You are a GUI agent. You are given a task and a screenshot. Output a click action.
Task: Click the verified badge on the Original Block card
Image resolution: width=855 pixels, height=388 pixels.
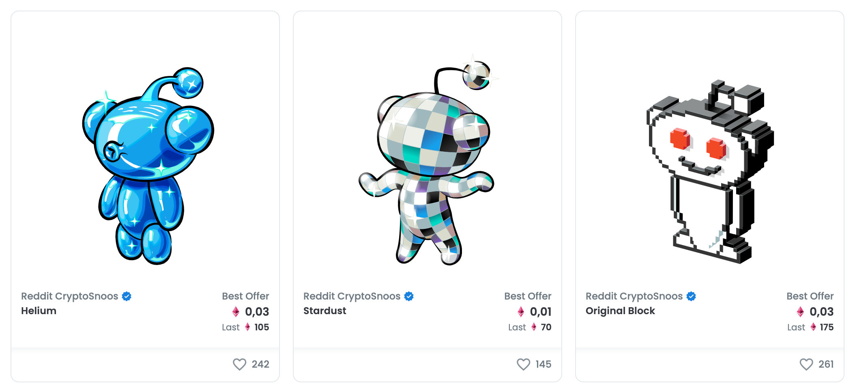[x=691, y=296]
